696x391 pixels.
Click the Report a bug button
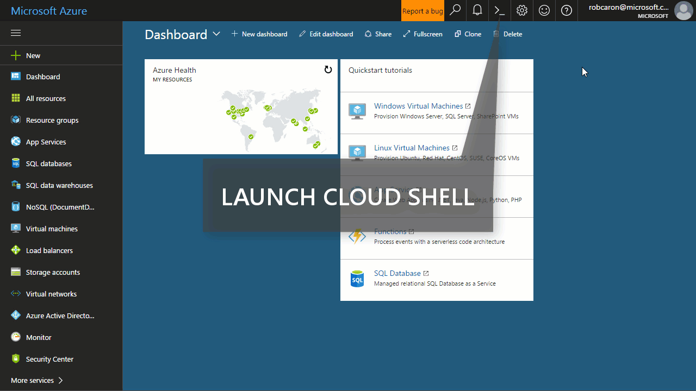[422, 11]
